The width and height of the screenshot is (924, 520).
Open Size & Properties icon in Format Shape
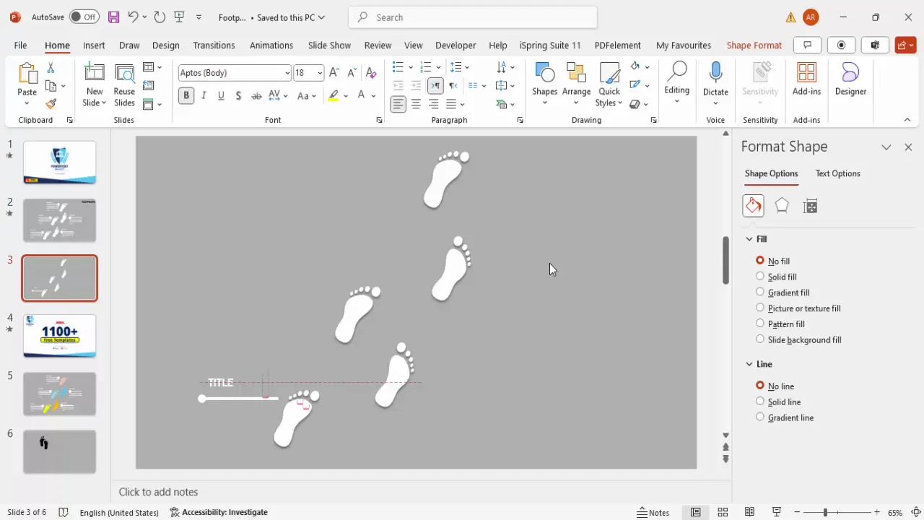(810, 206)
